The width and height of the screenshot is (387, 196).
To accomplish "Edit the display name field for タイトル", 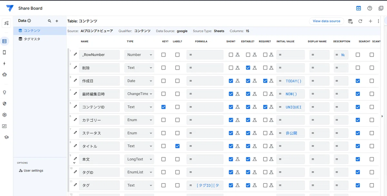I will point(319,146).
